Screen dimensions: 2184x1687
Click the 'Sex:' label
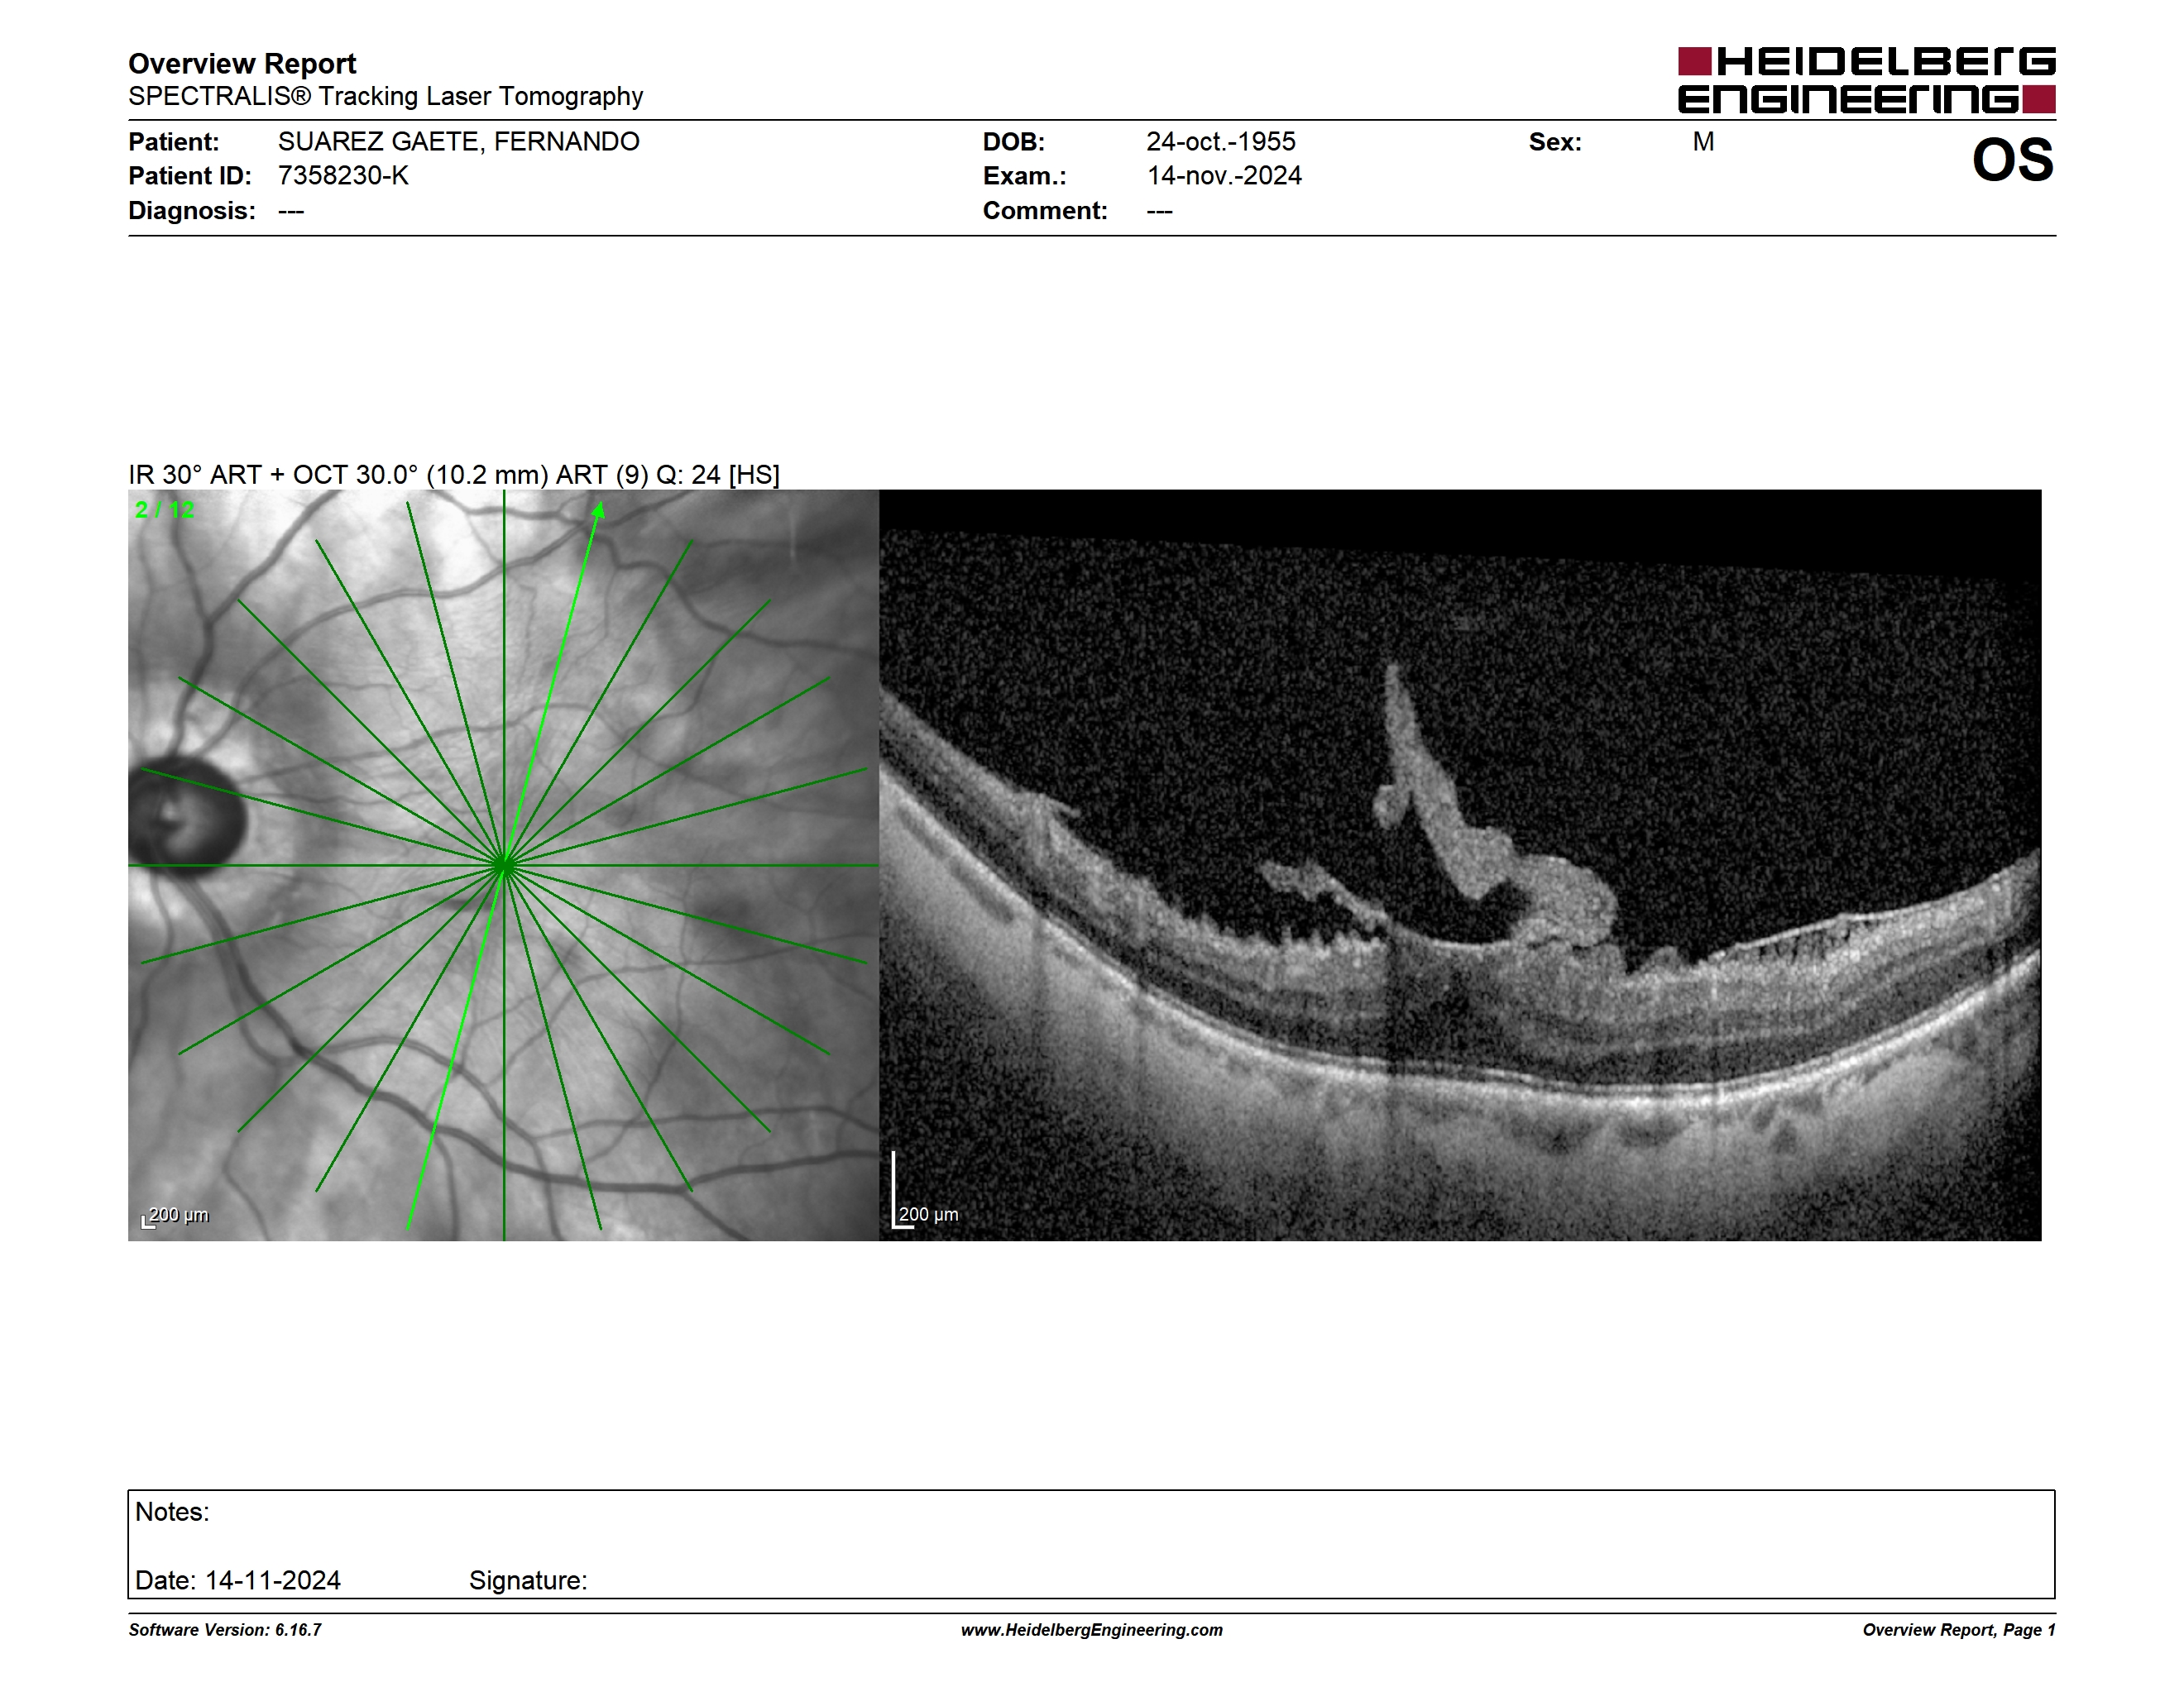point(1555,142)
